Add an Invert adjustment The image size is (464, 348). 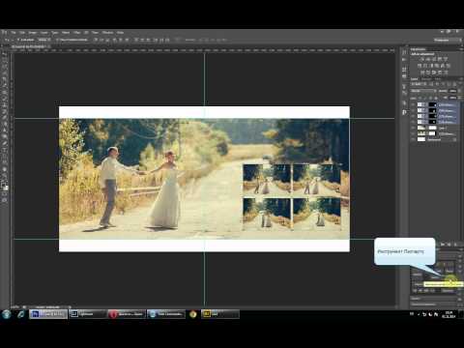coord(422,72)
